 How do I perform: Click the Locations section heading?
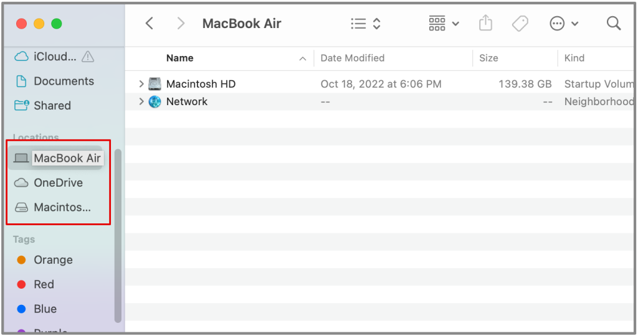point(36,137)
